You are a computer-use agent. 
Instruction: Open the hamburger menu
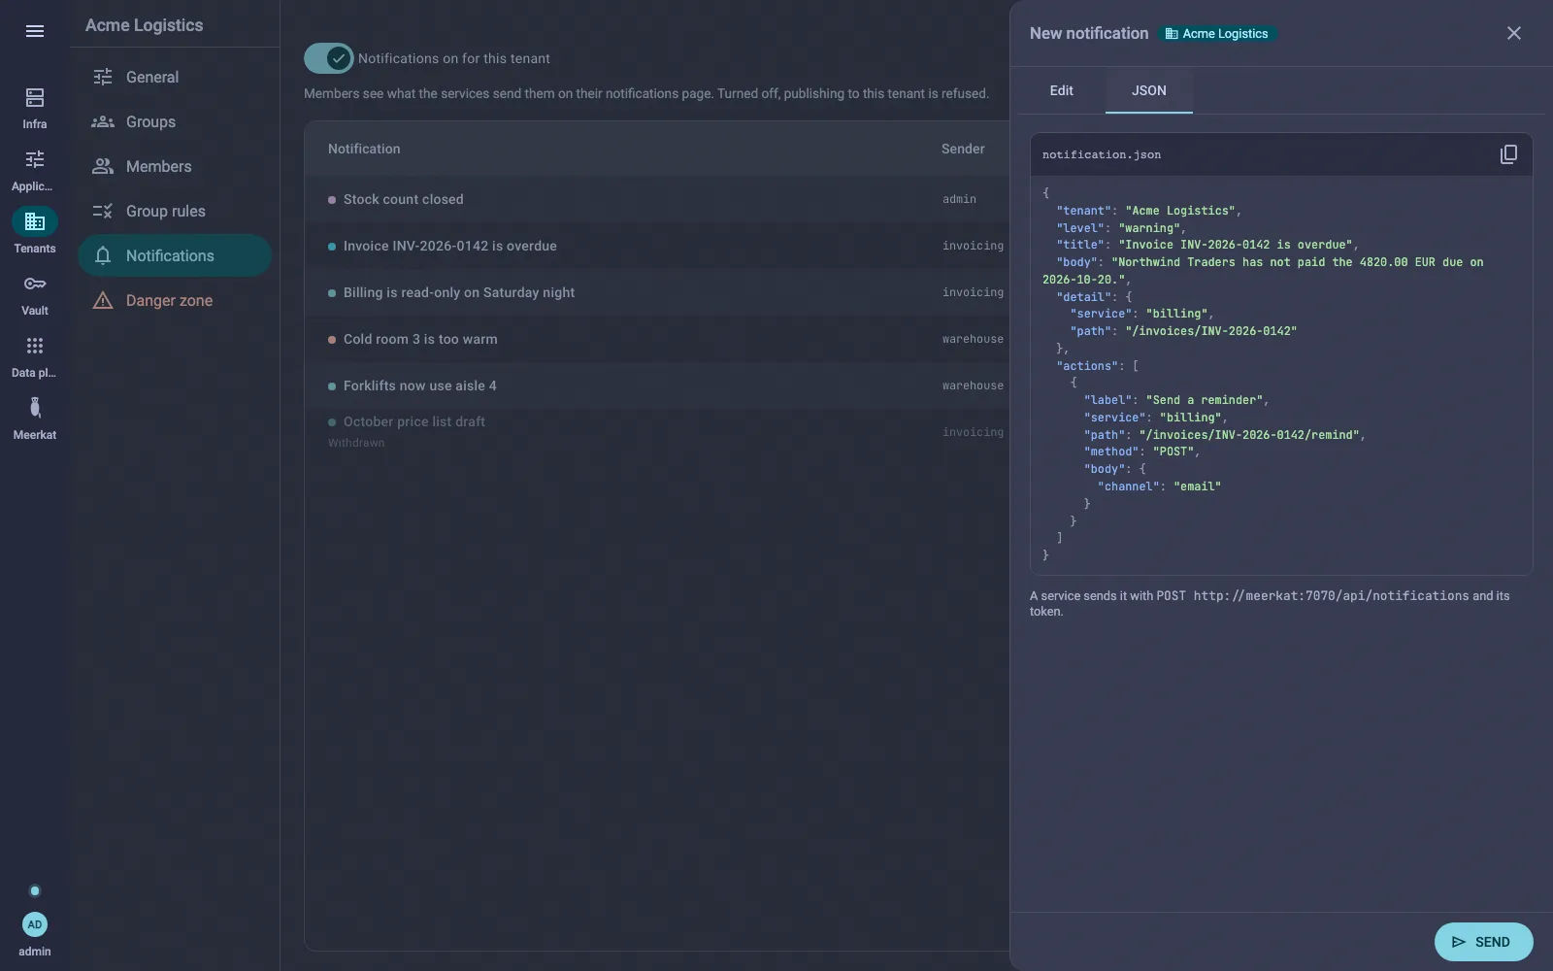pyautogui.click(x=35, y=31)
